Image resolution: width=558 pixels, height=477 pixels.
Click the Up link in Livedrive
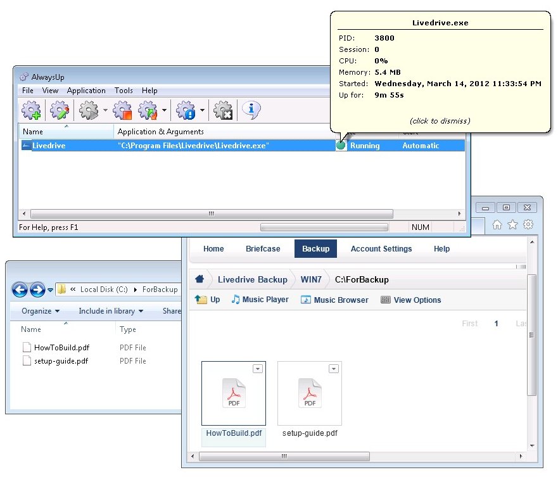[208, 300]
